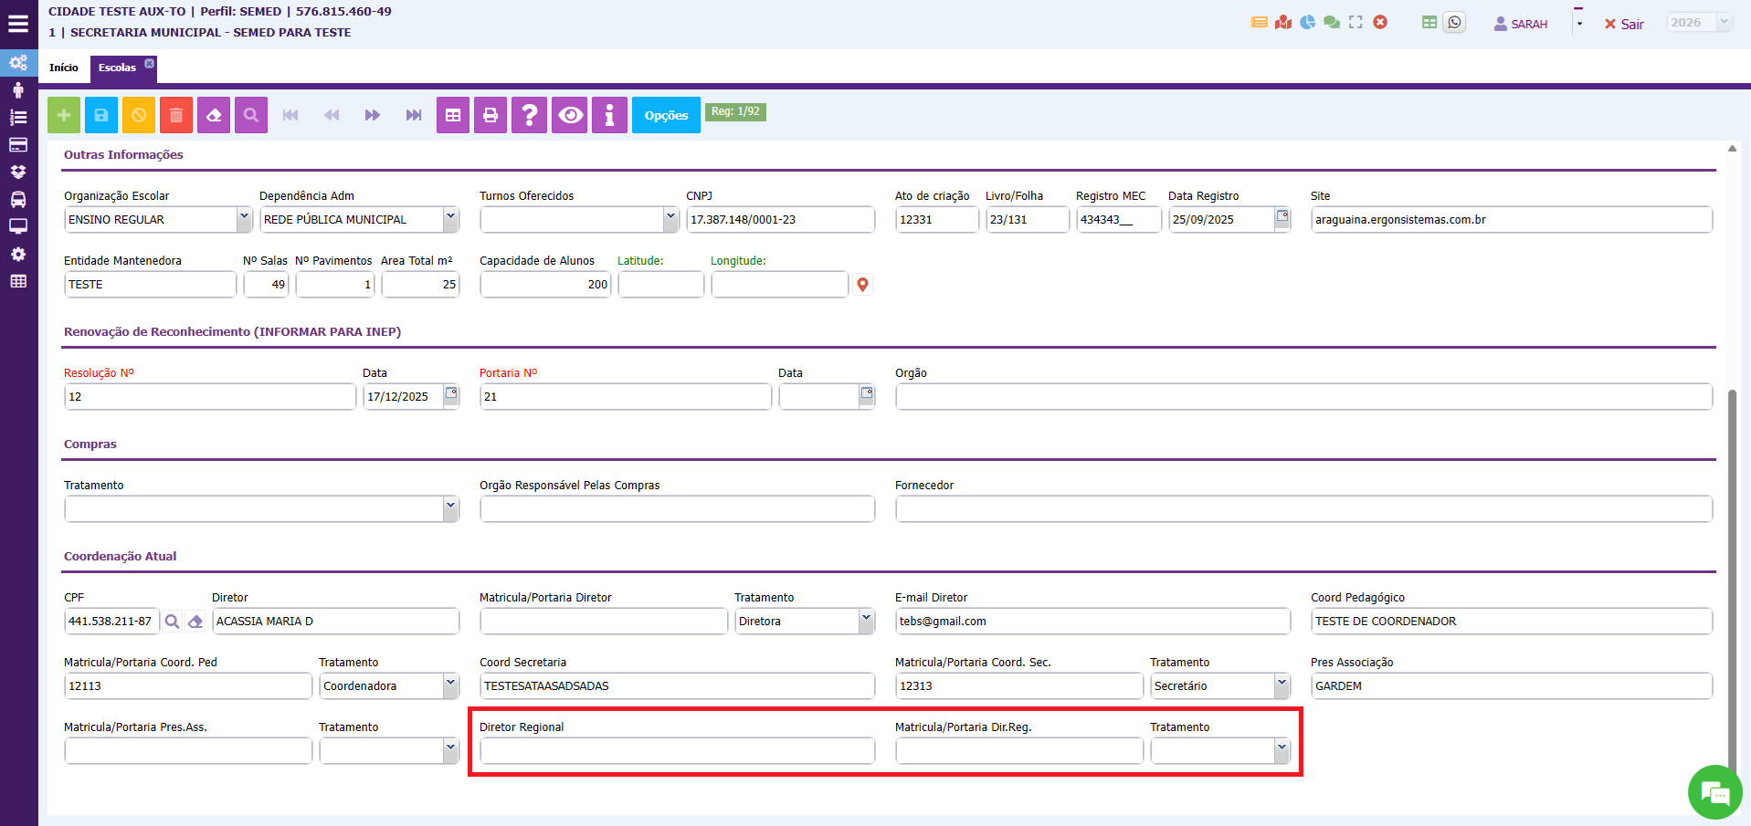Toggle the eye view button in toolbar
Screen dimensions: 1751x826
pyautogui.click(x=571, y=115)
